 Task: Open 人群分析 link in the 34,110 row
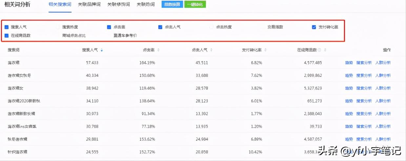point(383,101)
